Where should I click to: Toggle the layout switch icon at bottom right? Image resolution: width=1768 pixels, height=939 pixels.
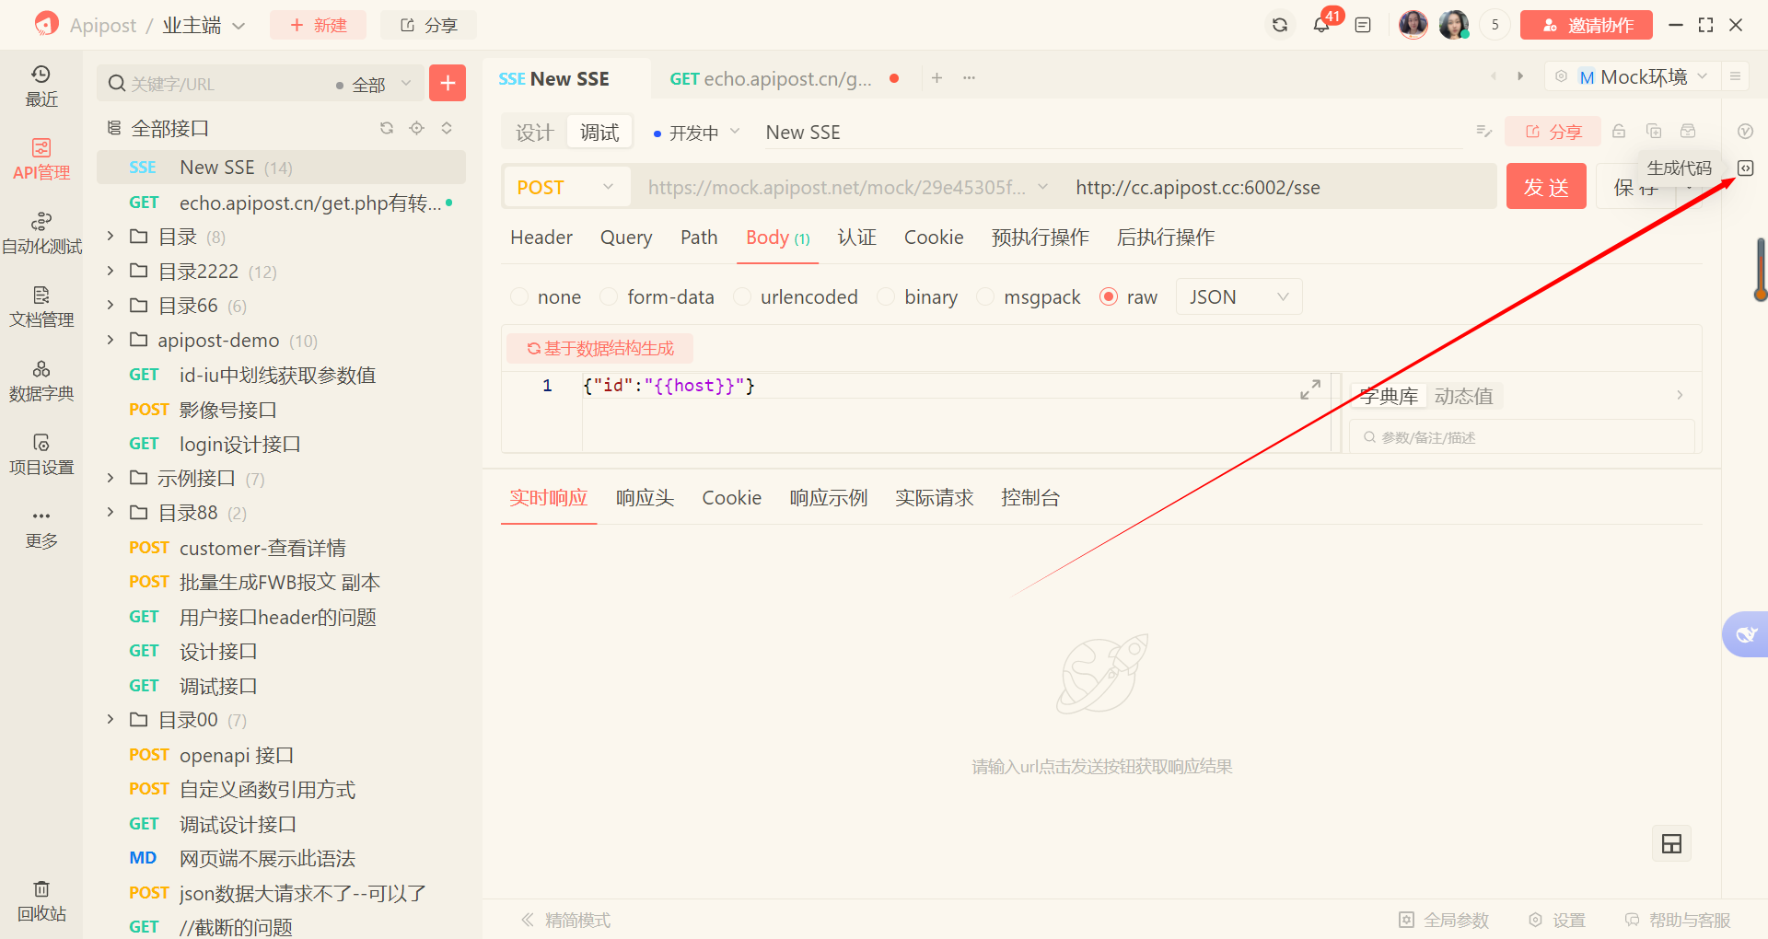coord(1671,843)
